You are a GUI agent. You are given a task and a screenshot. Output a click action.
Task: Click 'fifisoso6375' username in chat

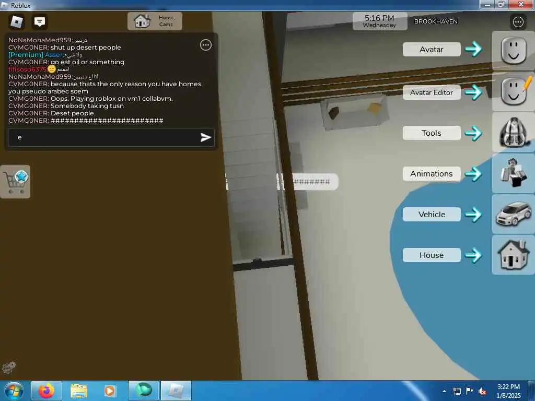click(x=27, y=69)
